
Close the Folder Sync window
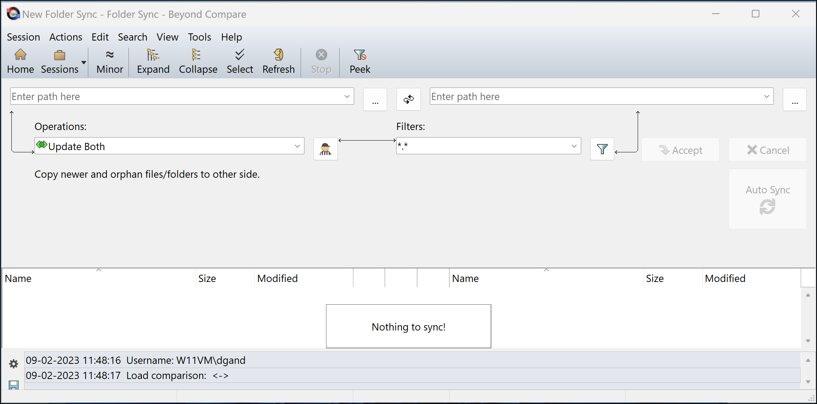(x=796, y=14)
